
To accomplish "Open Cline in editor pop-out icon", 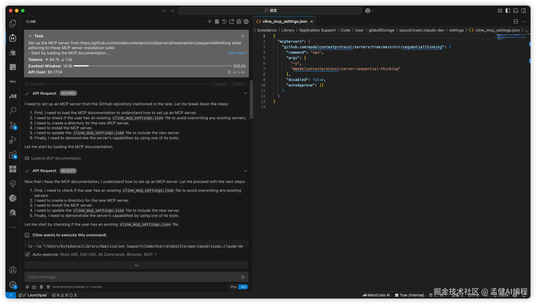I will [x=232, y=22].
